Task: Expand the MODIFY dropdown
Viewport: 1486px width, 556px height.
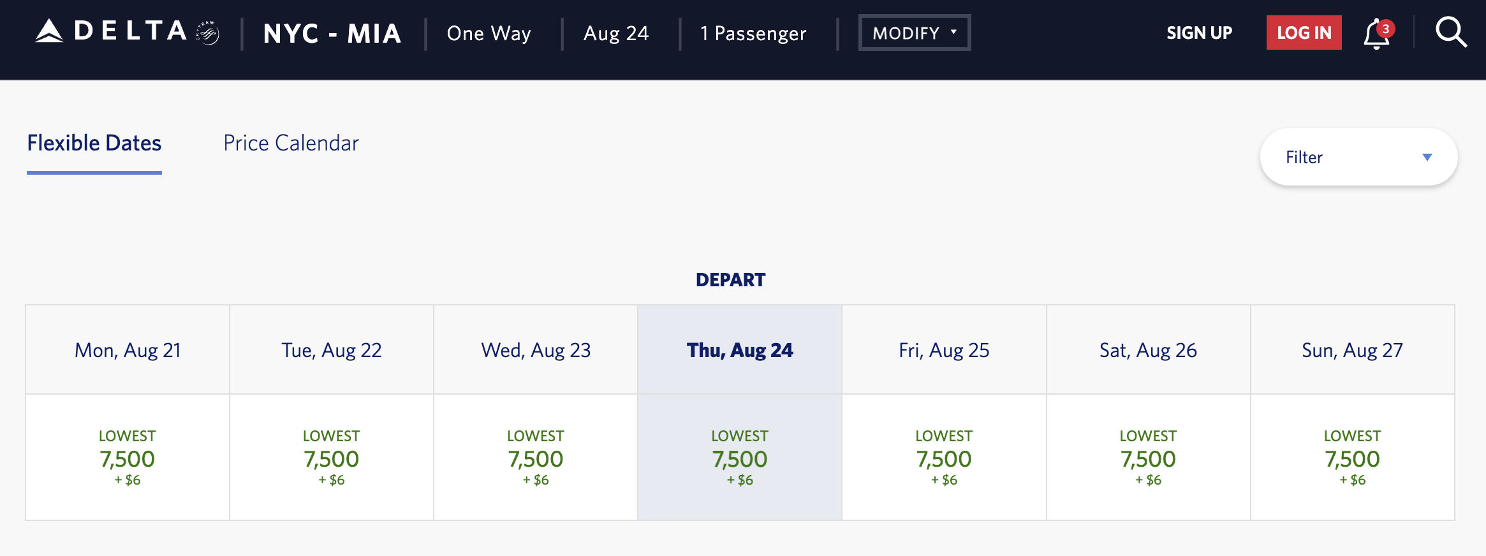Action: (914, 33)
